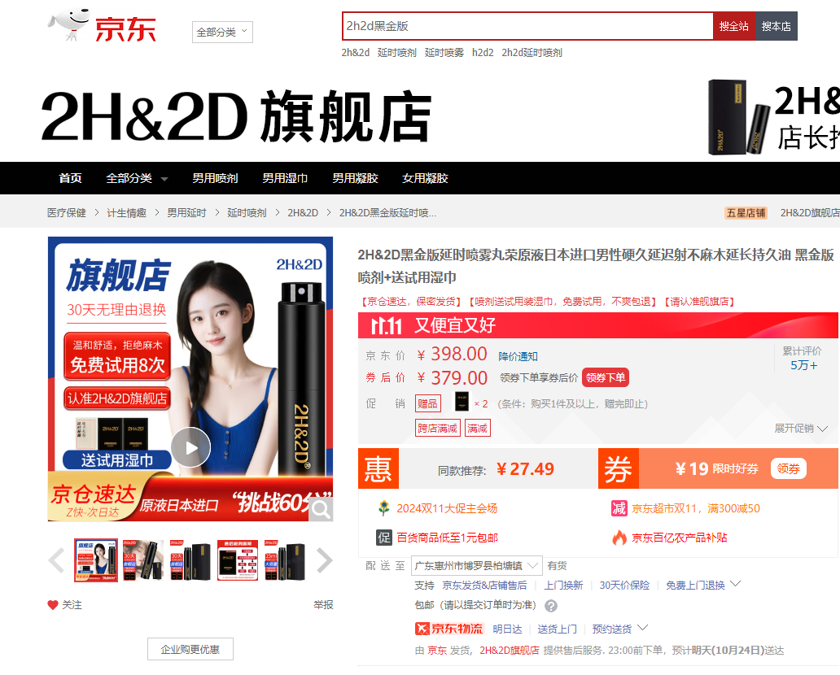This screenshot has width=840, height=675.
Task: Click the 双11 flower icon
Action: pyautogui.click(x=383, y=508)
